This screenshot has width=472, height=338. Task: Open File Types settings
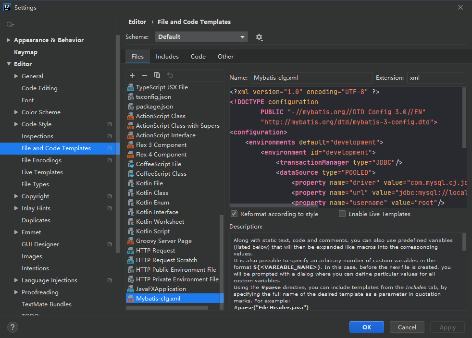pos(35,184)
